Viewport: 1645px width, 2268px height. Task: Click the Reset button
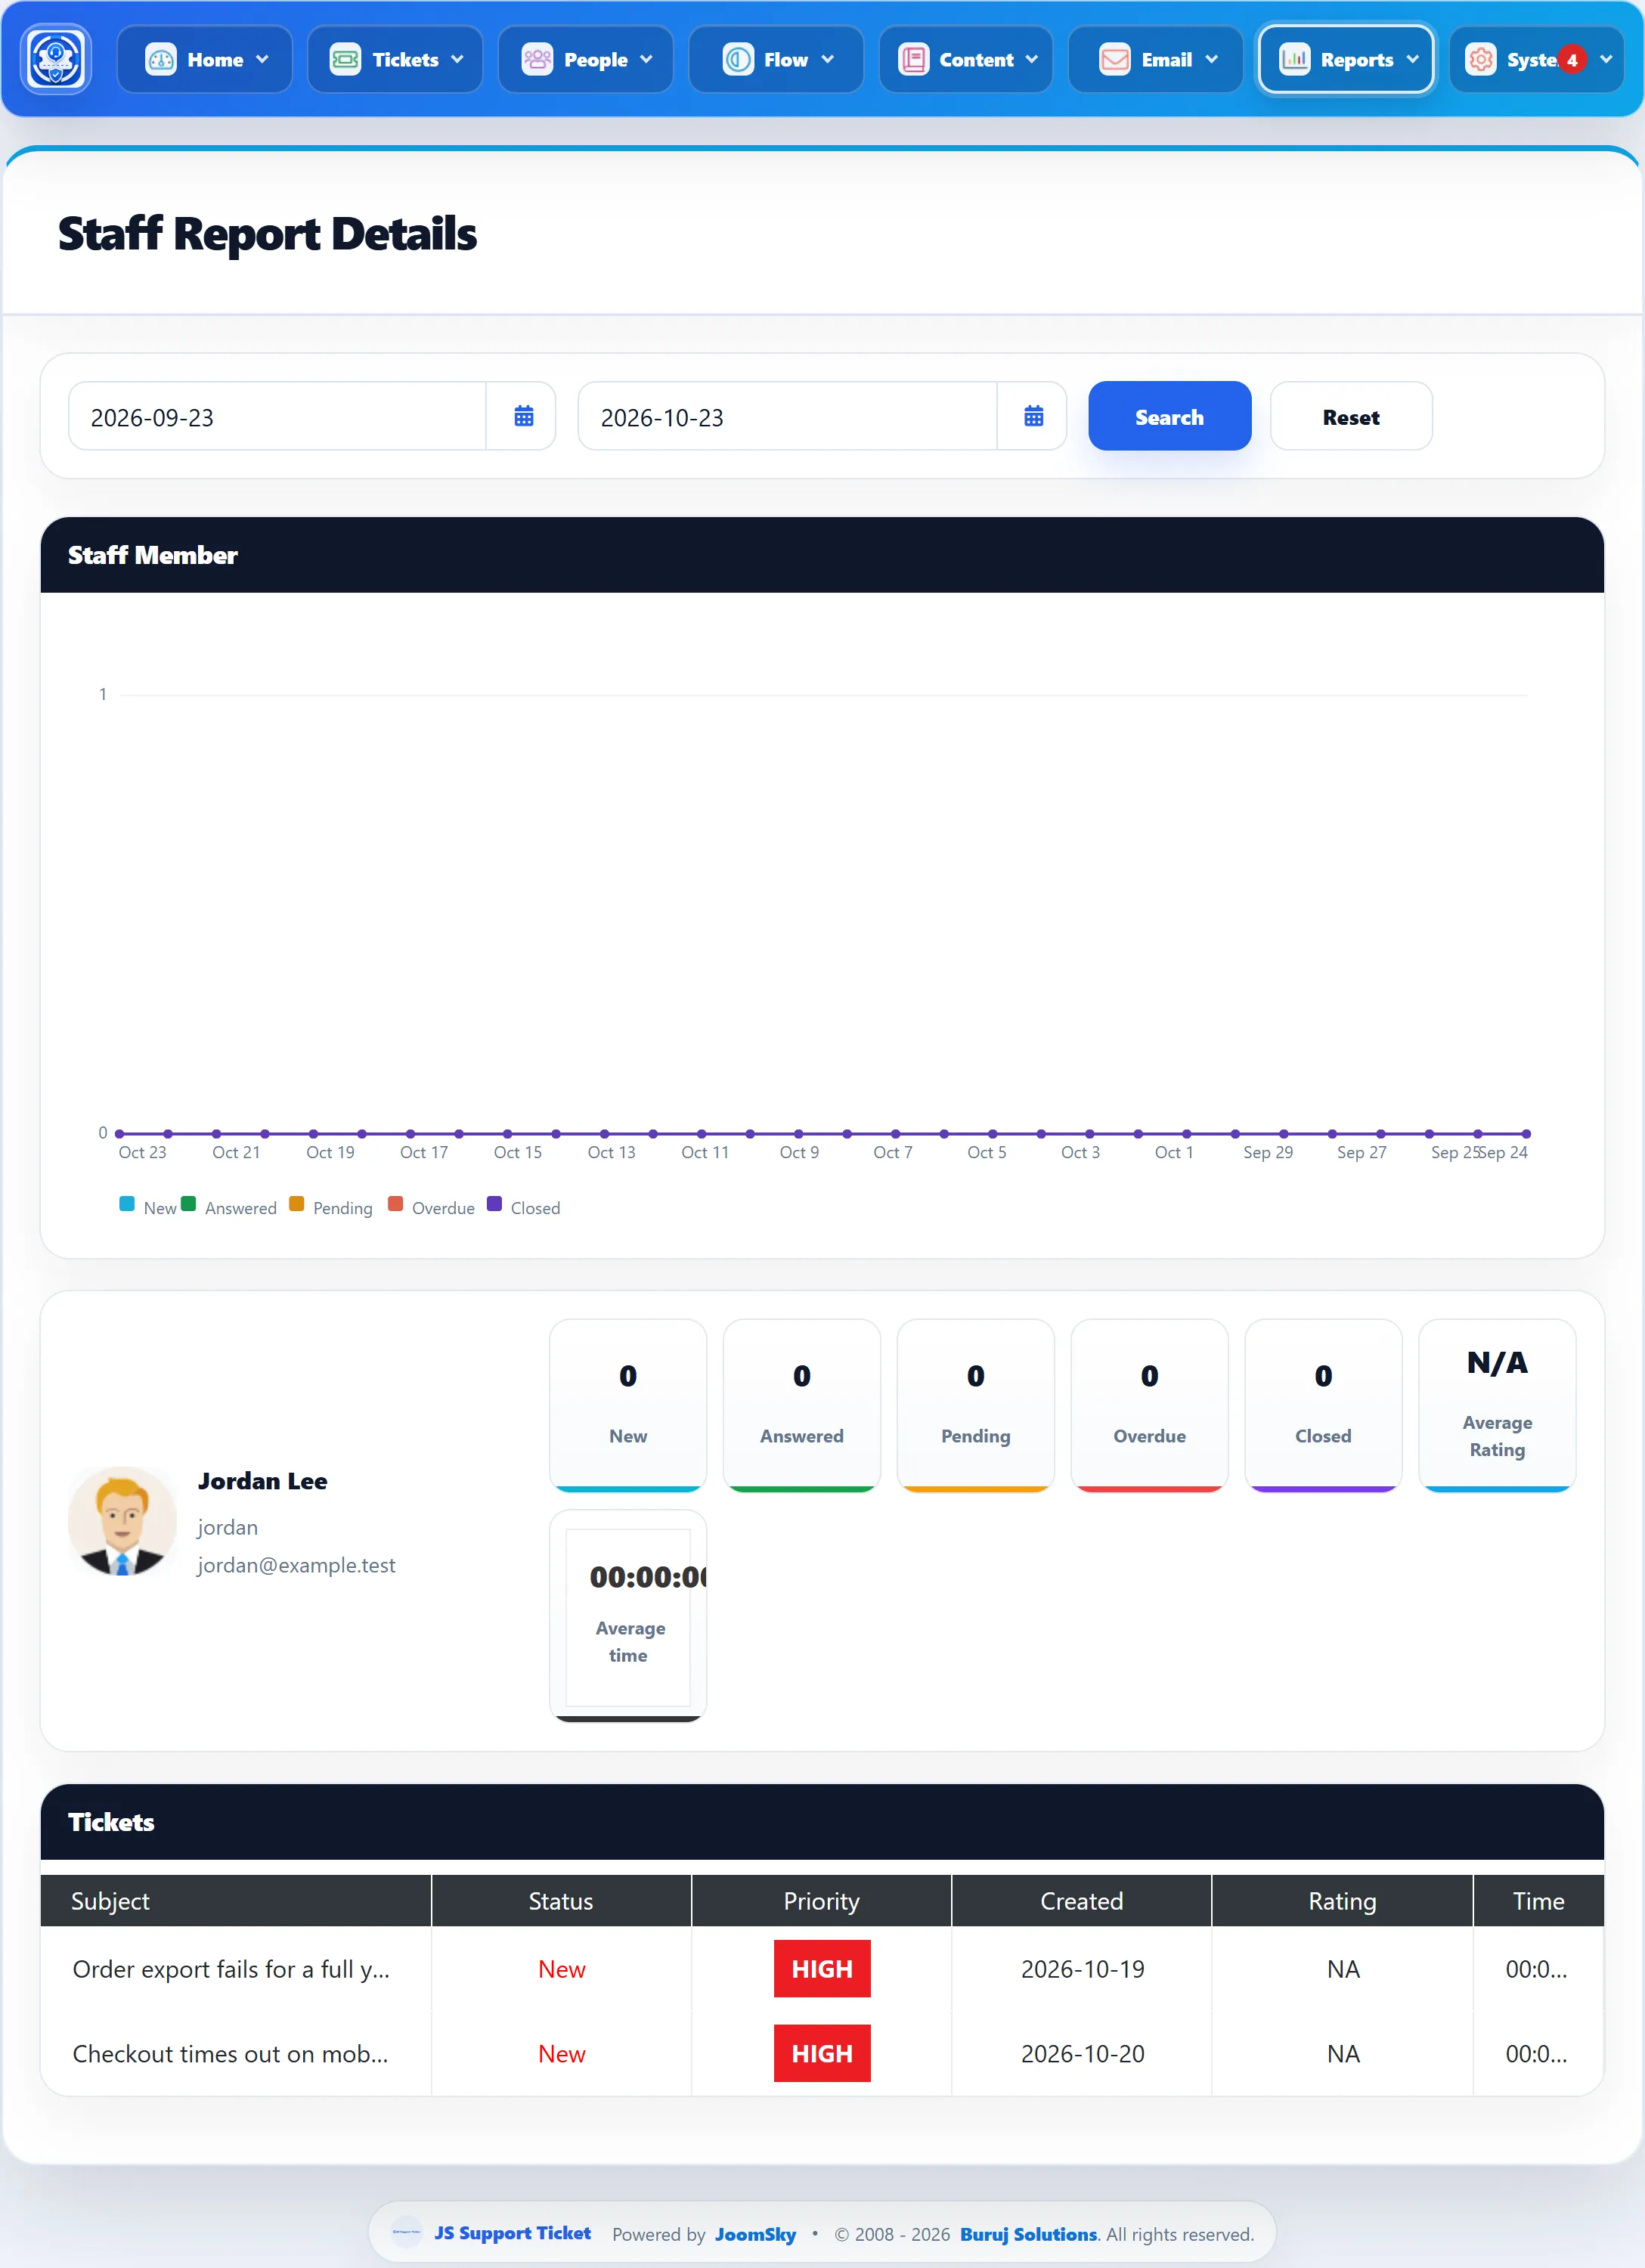pyautogui.click(x=1350, y=416)
